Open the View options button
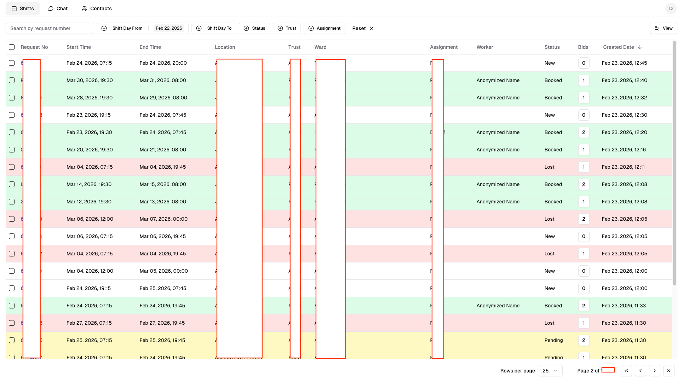 pos(663,28)
